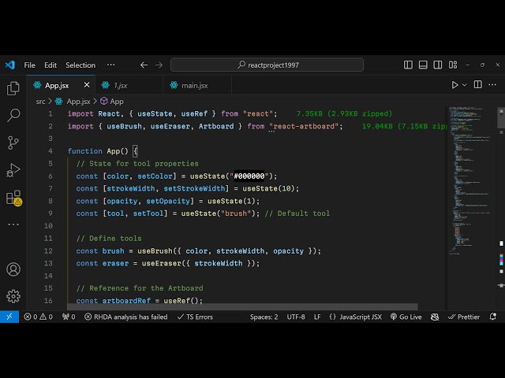Switch to the main.jsx tab
505x378 pixels.
pyautogui.click(x=194, y=85)
